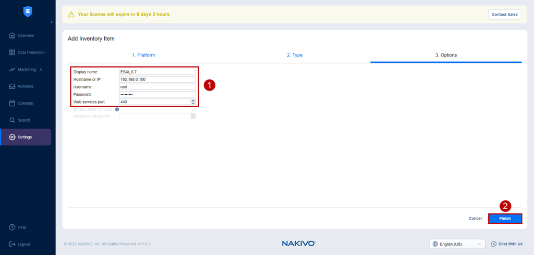
Task: Click the NAKIVO shield logo icon
Action: (28, 11)
